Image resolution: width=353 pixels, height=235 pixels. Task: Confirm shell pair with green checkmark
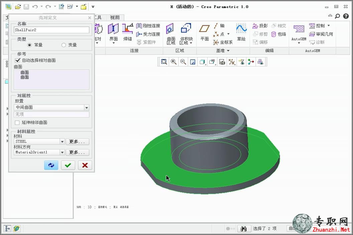pos(68,165)
